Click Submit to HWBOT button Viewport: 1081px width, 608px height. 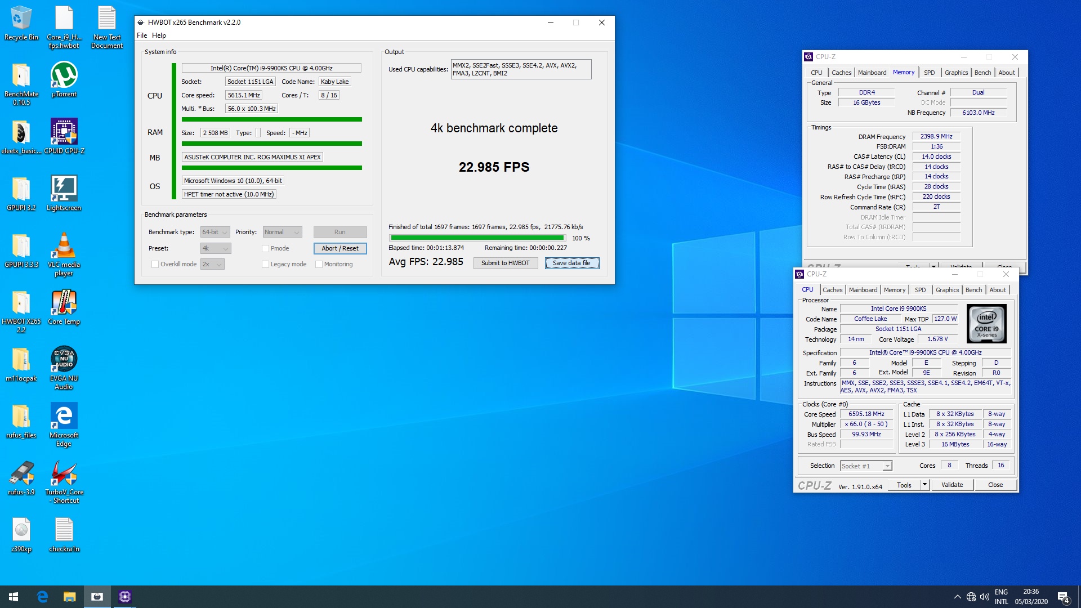point(505,263)
